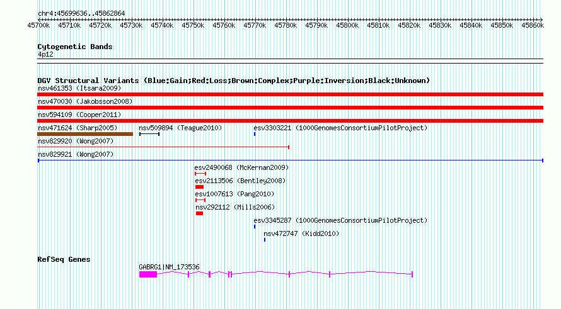Screen dimensions: 561x309
Task: Click the 45700k ruler tick label
Action: pyautogui.click(x=38, y=25)
